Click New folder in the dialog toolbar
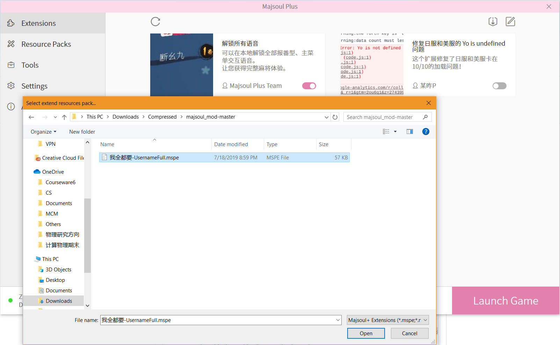560x345 pixels. pos(82,132)
